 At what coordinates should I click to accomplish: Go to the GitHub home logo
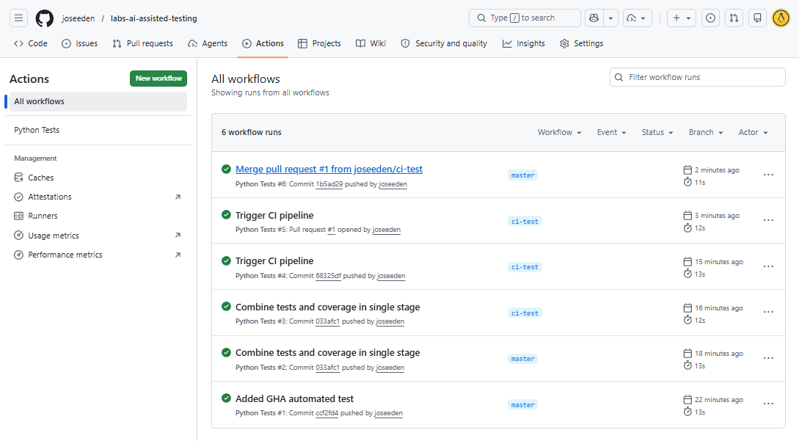click(44, 18)
